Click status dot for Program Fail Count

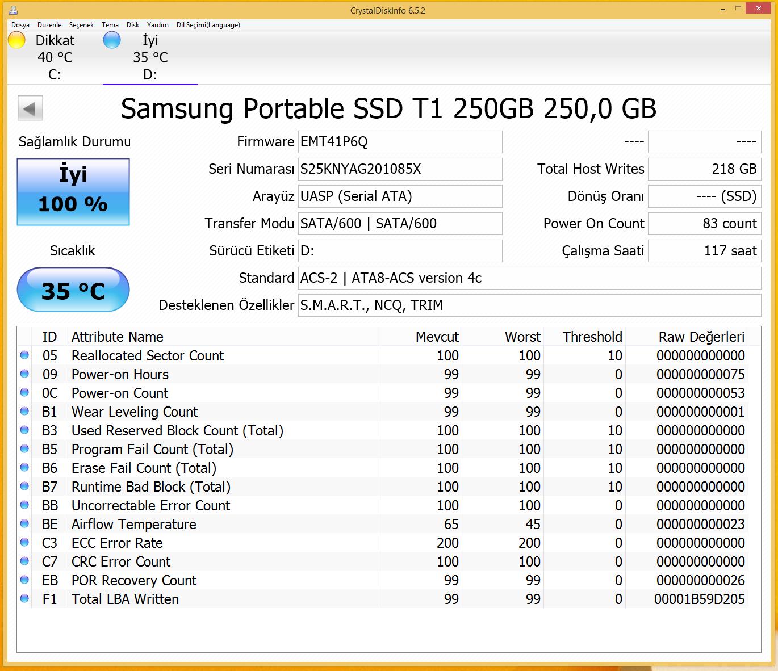pos(24,449)
